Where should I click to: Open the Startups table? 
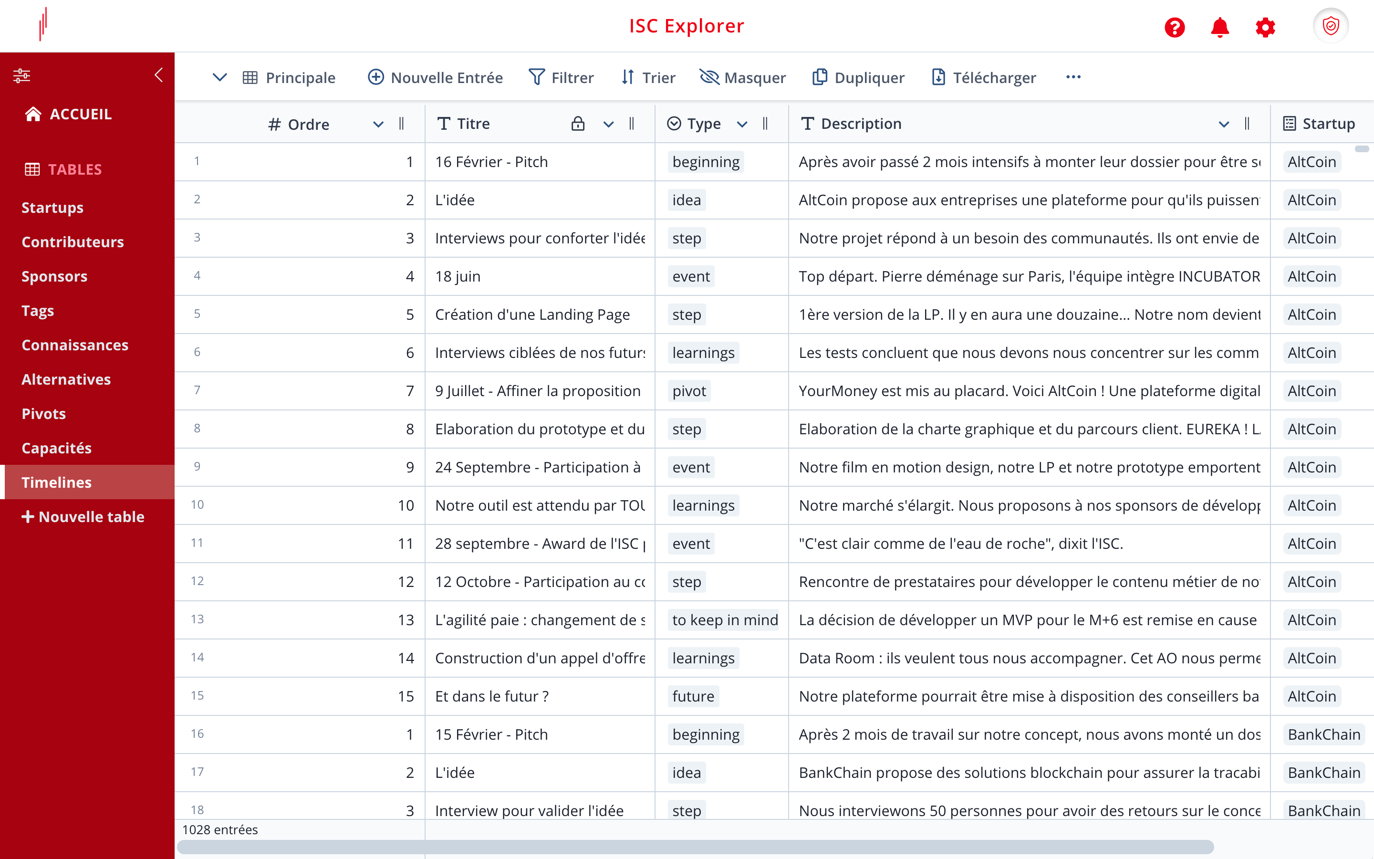tap(52, 208)
